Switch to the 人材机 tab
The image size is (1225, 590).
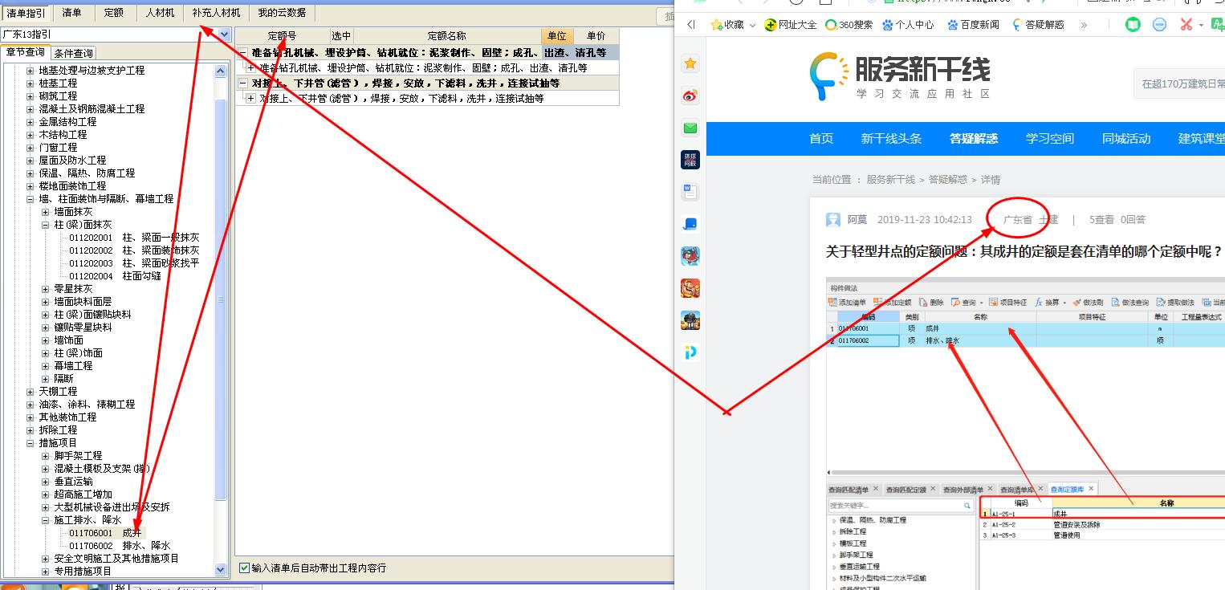point(160,13)
